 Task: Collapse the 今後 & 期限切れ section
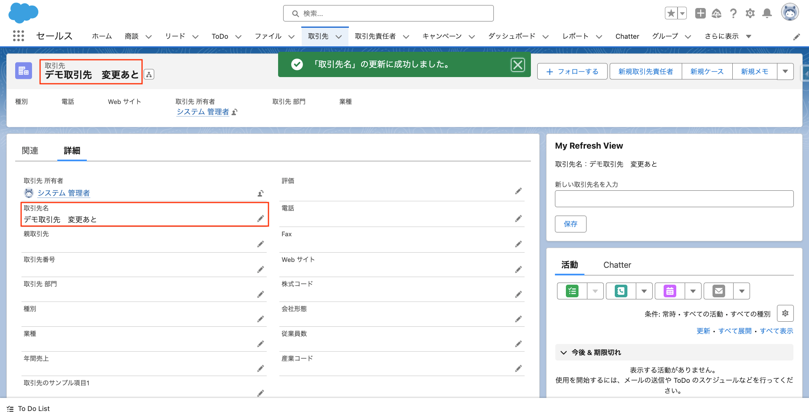563,352
